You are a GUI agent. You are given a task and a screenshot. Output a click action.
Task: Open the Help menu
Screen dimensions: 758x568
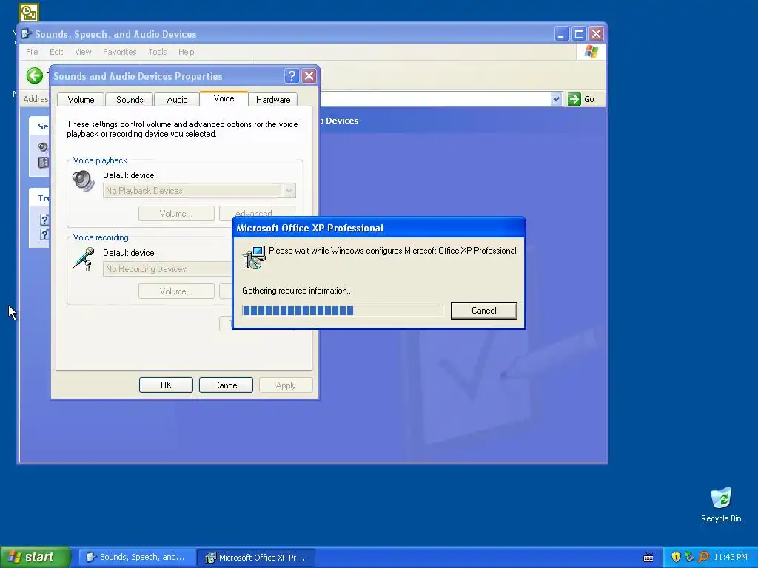click(186, 52)
